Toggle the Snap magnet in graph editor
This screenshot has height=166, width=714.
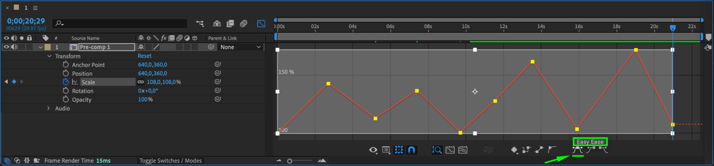click(x=411, y=150)
